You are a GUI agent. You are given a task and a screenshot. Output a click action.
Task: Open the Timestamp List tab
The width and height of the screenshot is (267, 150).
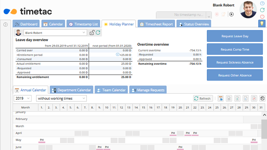(83, 24)
